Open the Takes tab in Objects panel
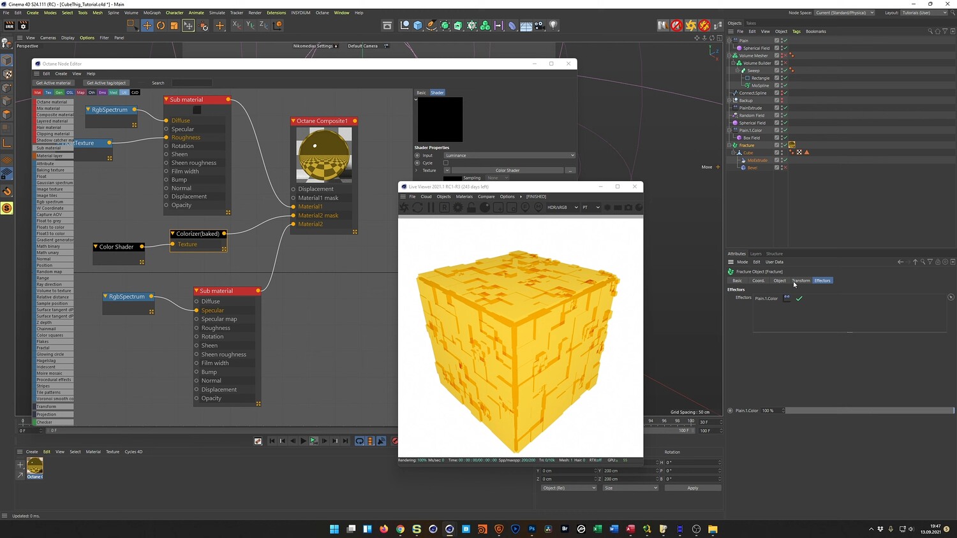This screenshot has width=957, height=538. [x=751, y=23]
